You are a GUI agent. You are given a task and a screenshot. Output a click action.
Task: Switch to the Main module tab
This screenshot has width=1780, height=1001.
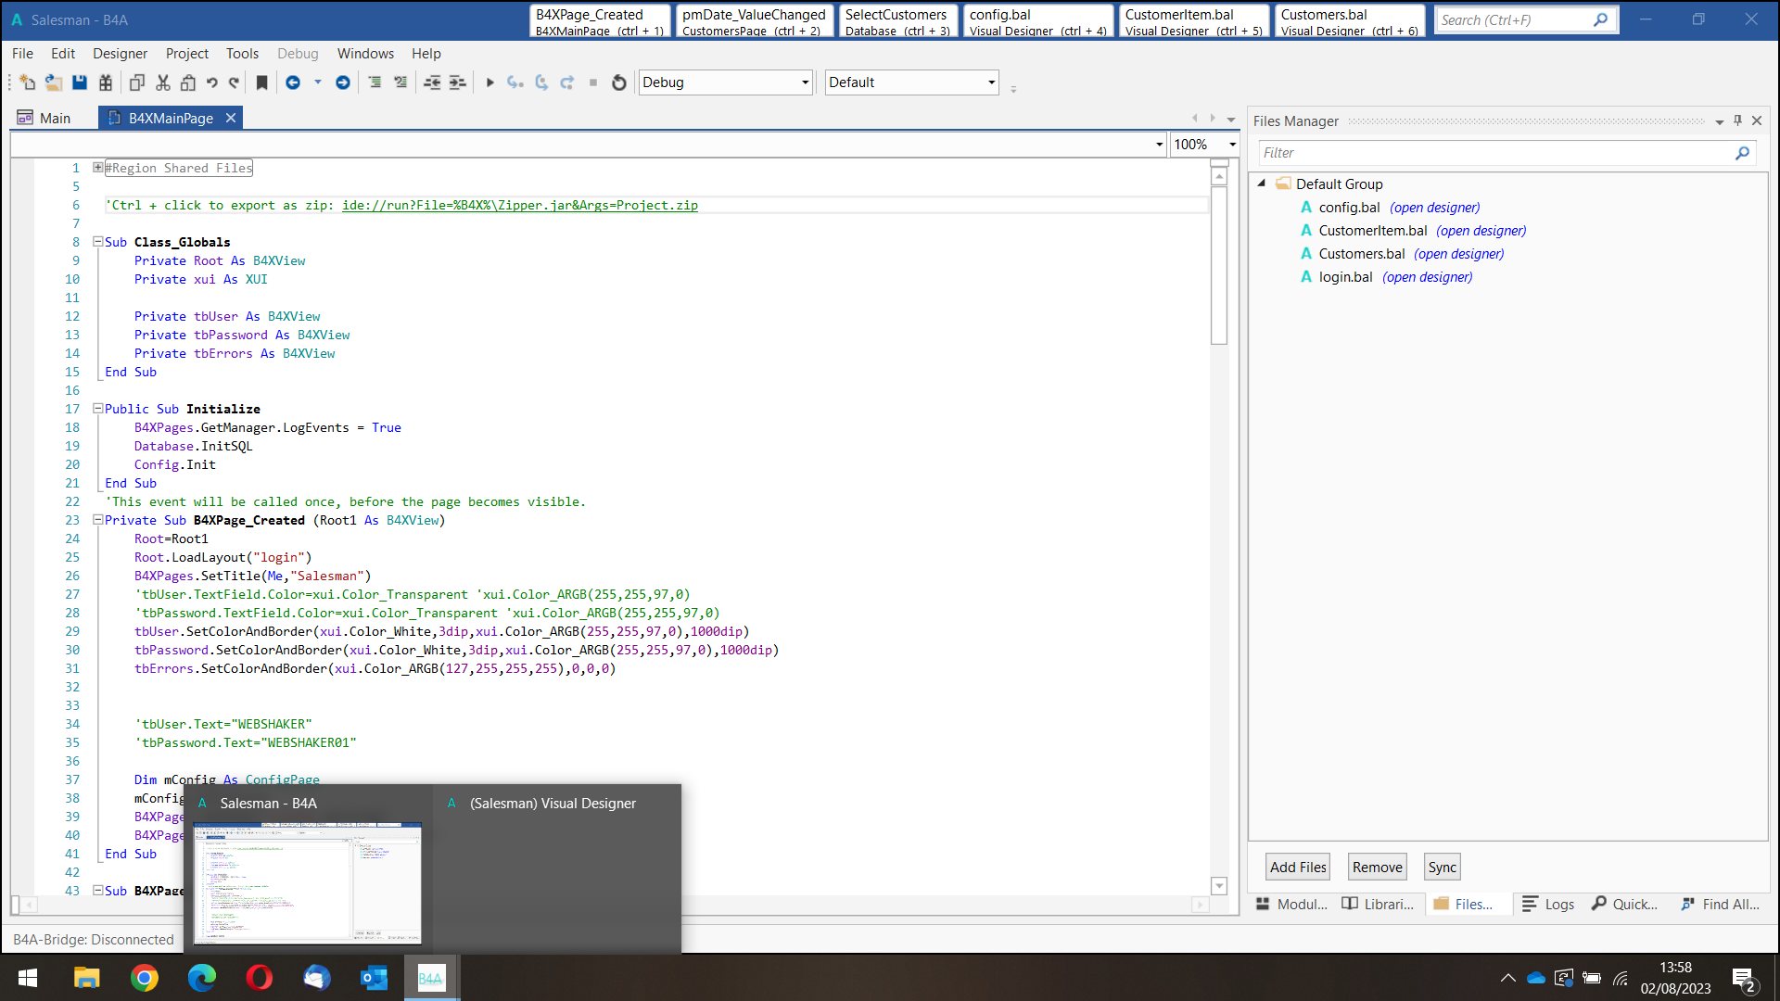[x=55, y=119]
